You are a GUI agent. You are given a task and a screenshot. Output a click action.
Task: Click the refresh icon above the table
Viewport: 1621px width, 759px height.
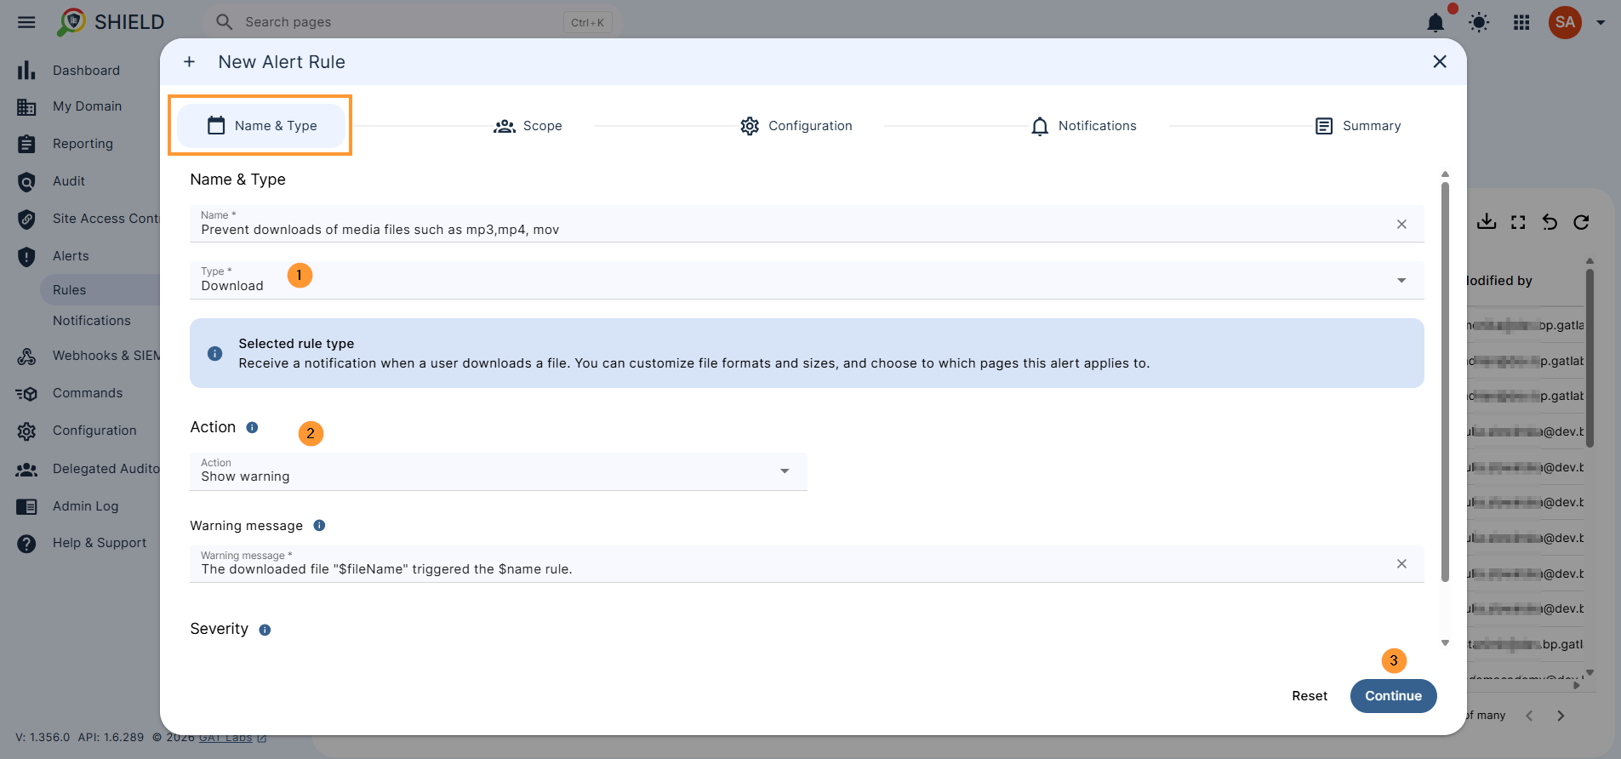[1581, 222]
